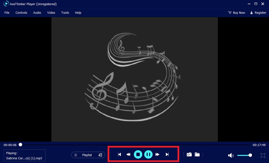The width and height of the screenshot is (269, 163).
Task: Maximize the AceThinker Player window
Action: [x=256, y=4]
